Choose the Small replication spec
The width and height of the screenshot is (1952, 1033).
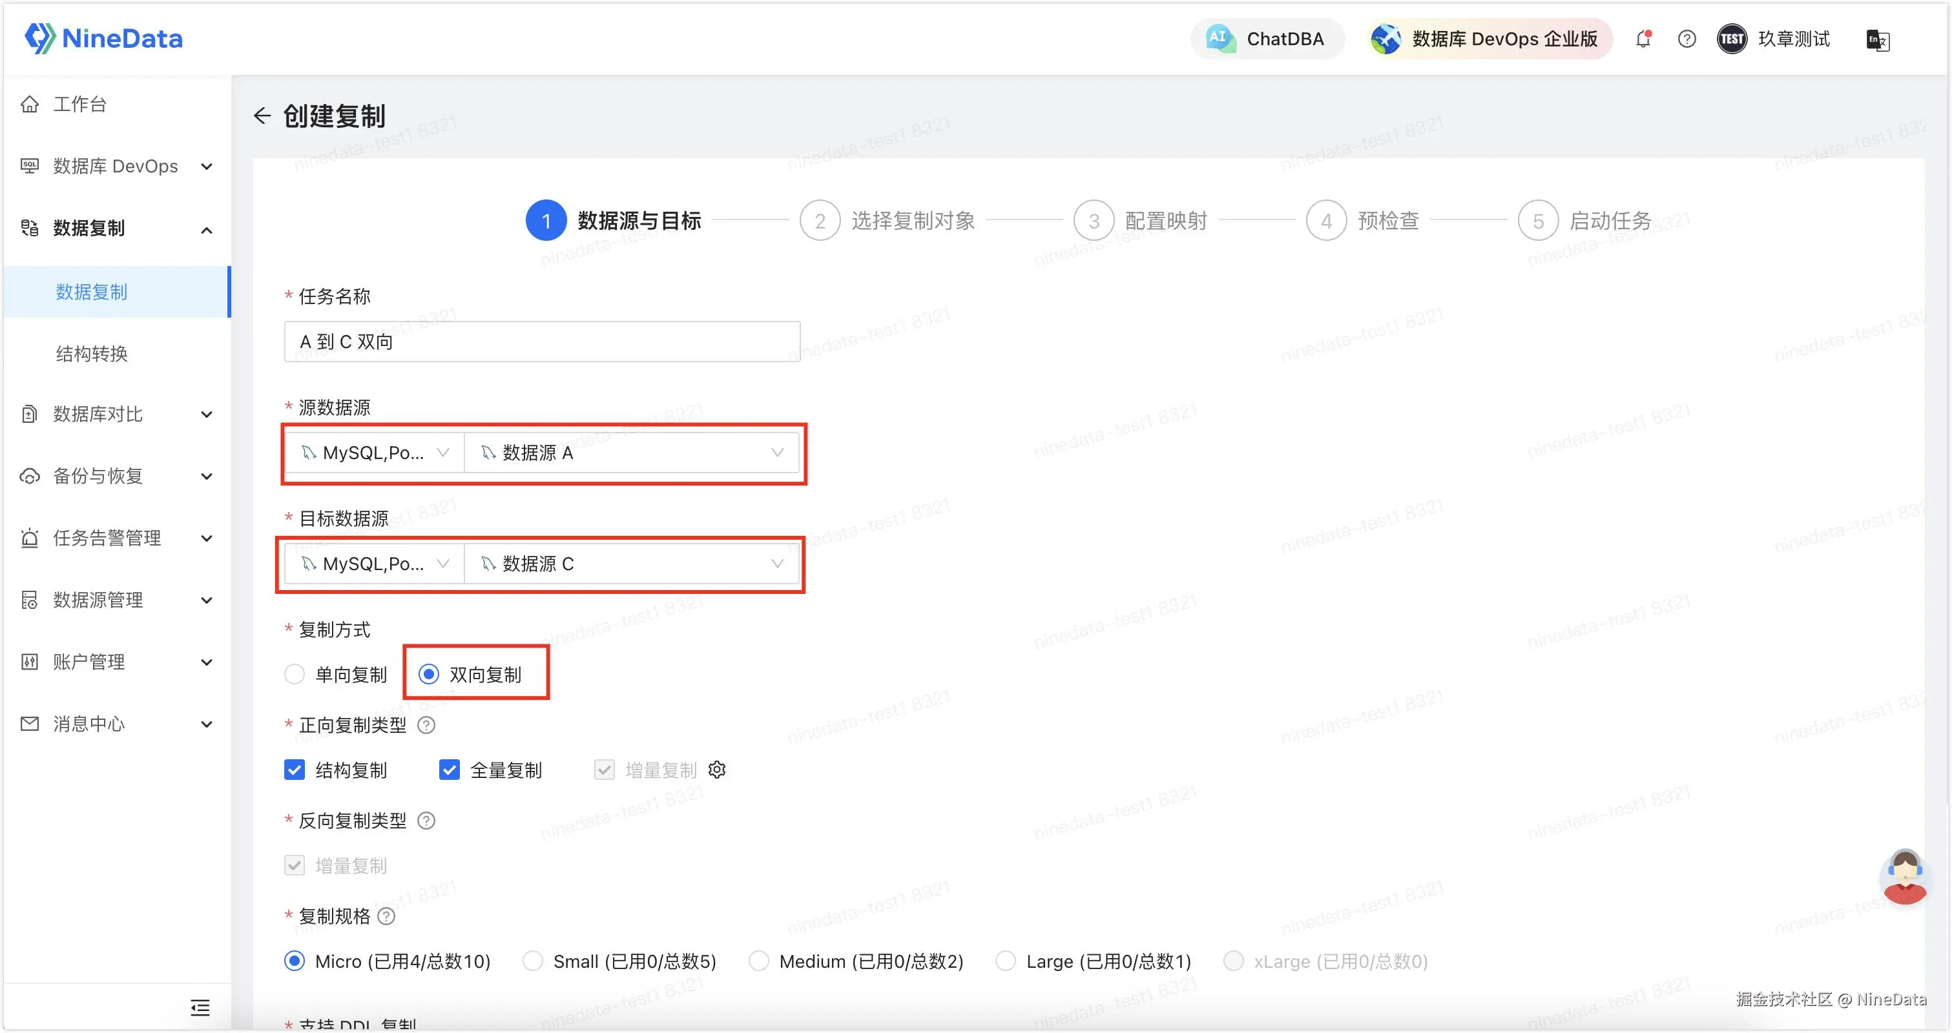coord(533,961)
